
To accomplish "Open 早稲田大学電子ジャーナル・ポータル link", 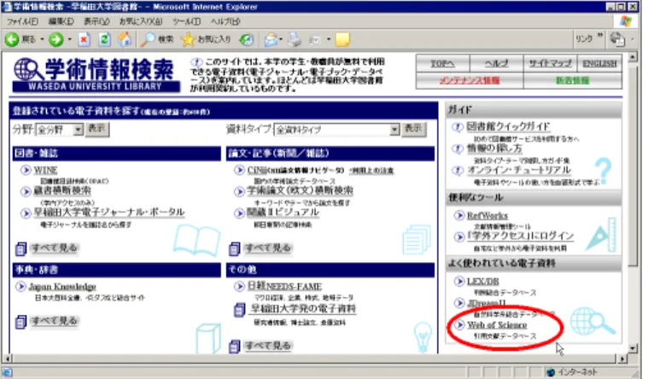I will [x=109, y=212].
